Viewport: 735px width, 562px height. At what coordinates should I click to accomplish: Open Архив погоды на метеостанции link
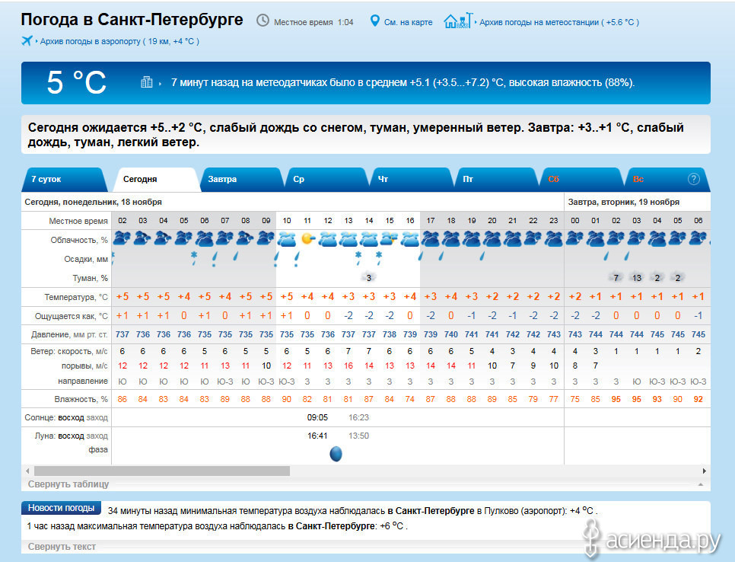click(x=559, y=22)
